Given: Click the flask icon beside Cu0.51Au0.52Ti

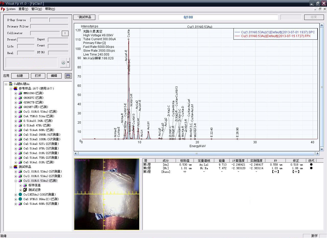Looking at the screenshot, I should [20, 144].
